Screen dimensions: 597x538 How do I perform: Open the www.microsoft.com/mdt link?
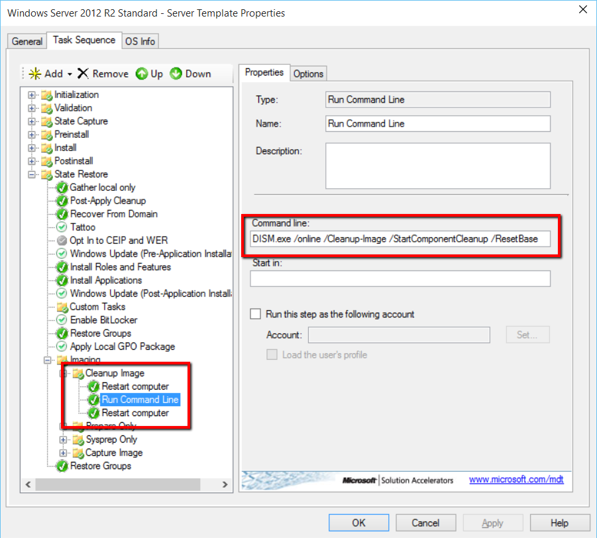coord(516,479)
